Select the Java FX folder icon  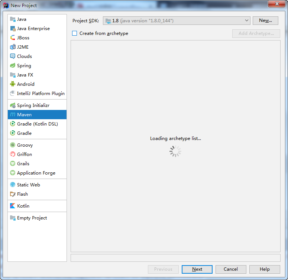pyautogui.click(x=13, y=75)
